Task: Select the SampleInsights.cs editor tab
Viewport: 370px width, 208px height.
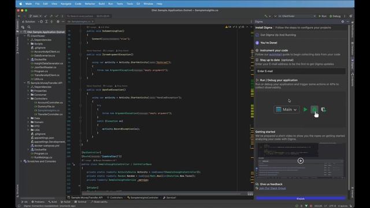Action: 80,21
